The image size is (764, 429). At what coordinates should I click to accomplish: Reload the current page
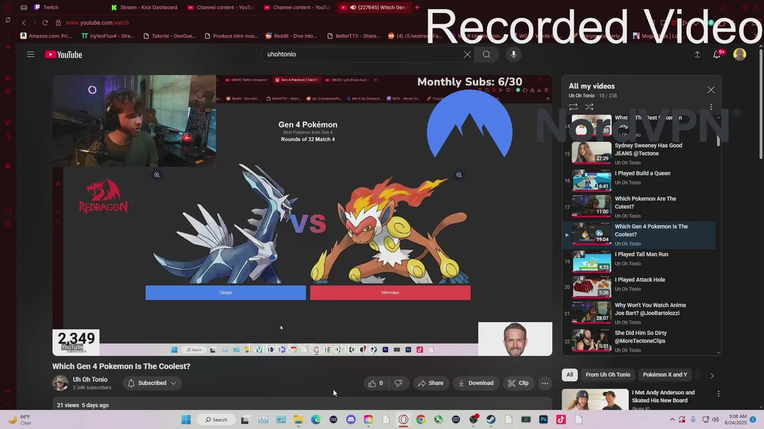(45, 23)
